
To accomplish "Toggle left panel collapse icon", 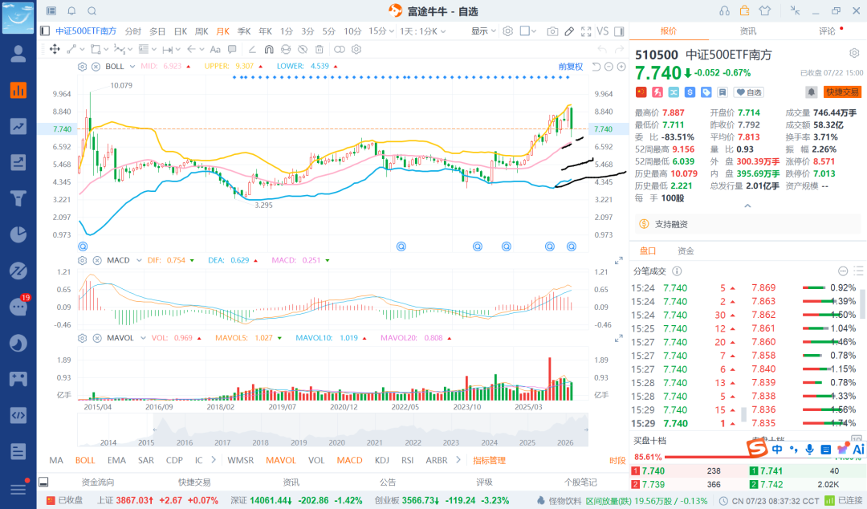I will click(x=45, y=31).
